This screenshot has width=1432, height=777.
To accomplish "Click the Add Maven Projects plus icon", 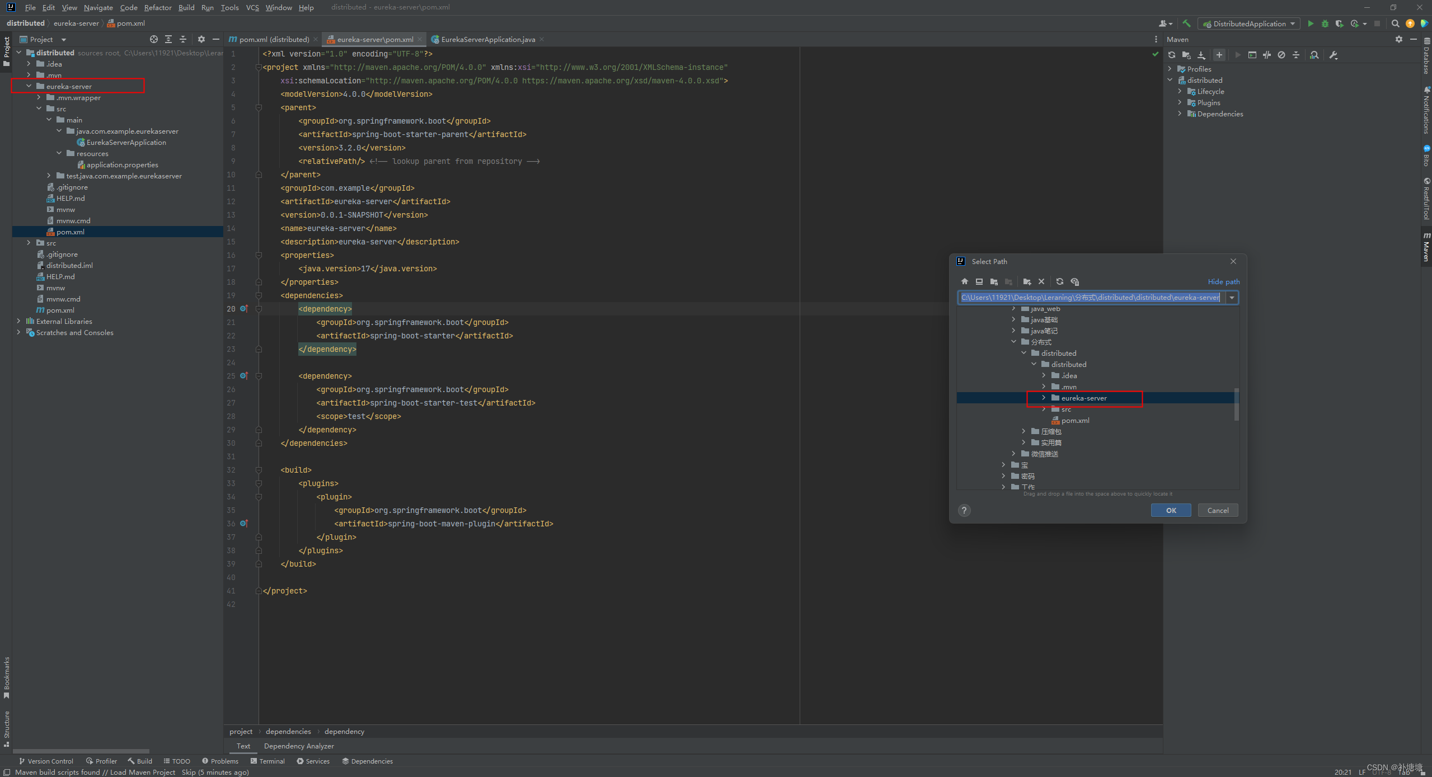I will tap(1219, 55).
